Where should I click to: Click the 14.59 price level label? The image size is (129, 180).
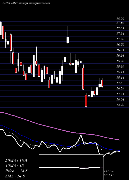pos(120,88)
